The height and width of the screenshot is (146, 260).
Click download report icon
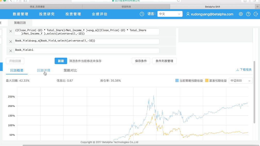tap(238, 70)
